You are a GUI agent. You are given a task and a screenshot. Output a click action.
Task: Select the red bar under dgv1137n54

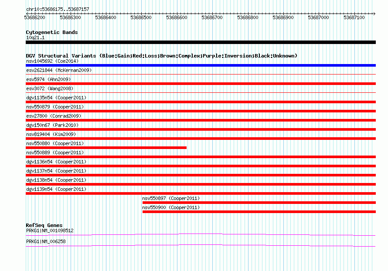pos(201,175)
